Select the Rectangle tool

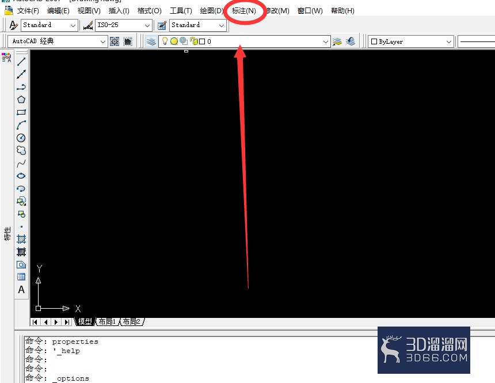pos(21,112)
